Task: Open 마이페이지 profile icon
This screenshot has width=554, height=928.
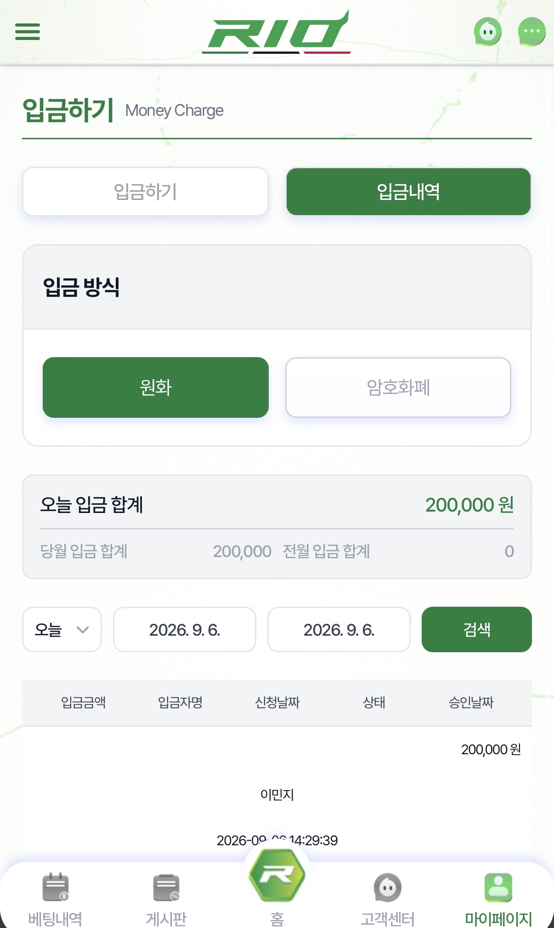Action: click(498, 888)
